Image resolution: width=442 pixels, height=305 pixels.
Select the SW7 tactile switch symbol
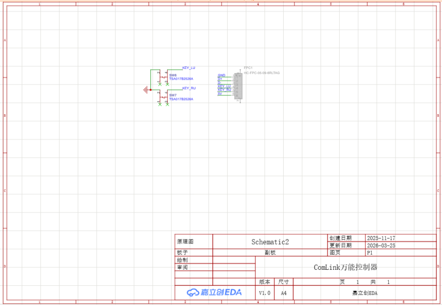163,98
